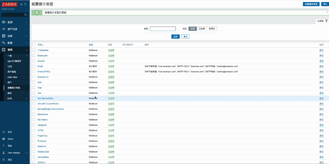Image resolution: width=329 pixels, height=164 pixels.
Task: Open the filter funnel icon
Action: [x=326, y=21]
